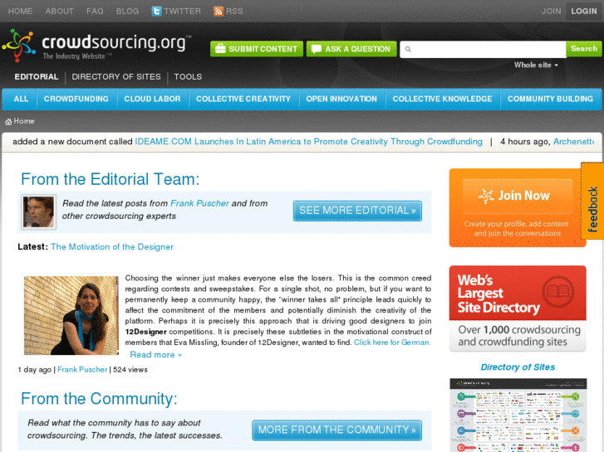Select the COLLECTIVE CREATIVITY category tab

coord(243,99)
